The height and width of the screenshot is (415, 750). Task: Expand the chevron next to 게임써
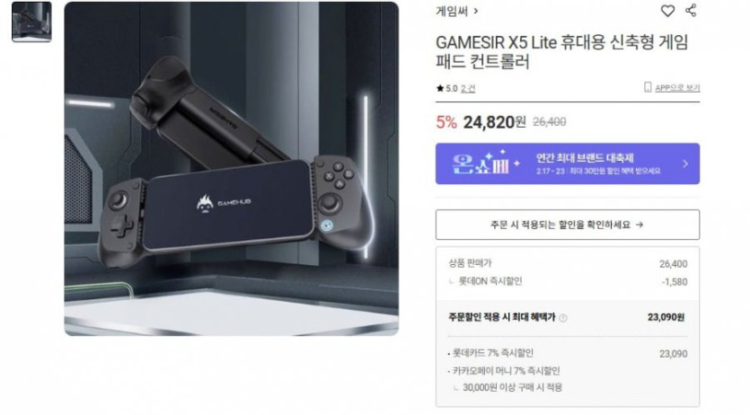click(476, 11)
